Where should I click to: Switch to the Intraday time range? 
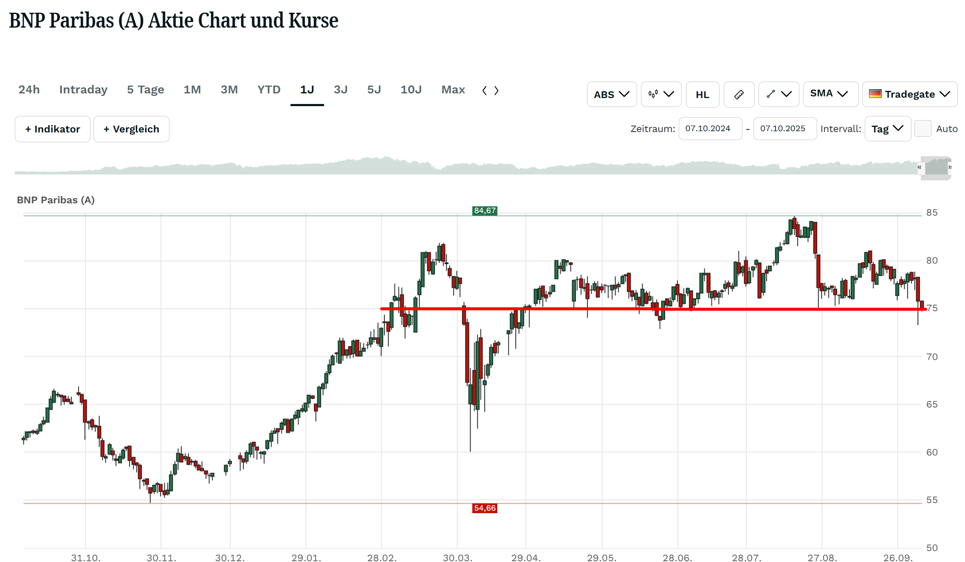(83, 90)
